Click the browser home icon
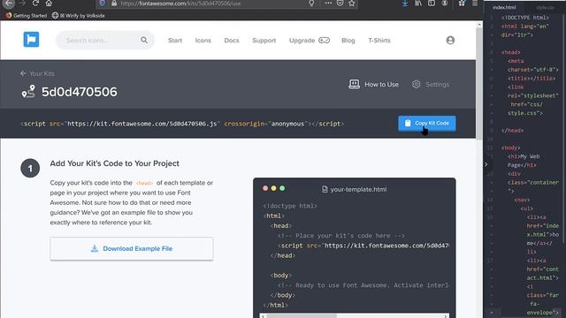Image resolution: width=566 pixels, height=318 pixels. (x=49, y=4)
